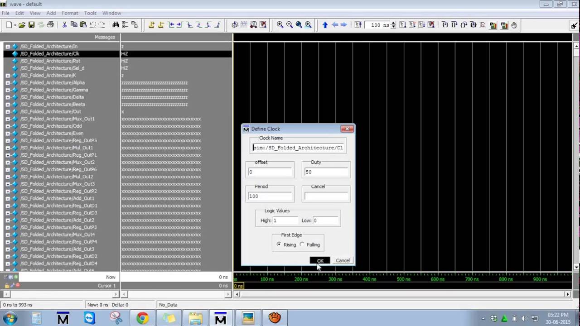The width and height of the screenshot is (580, 326).
Task: Open the Add menu
Action: click(51, 13)
